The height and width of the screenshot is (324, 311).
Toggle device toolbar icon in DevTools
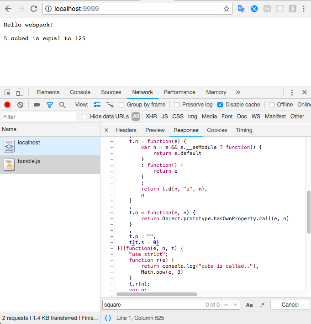tap(20, 92)
